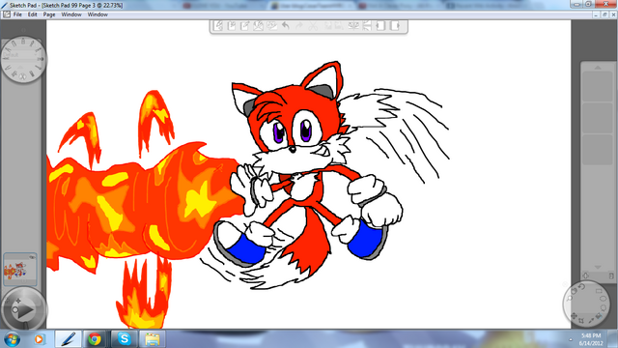Select the line/eyedropper tool on tool wheel
618x348 pixels.
coord(592,320)
